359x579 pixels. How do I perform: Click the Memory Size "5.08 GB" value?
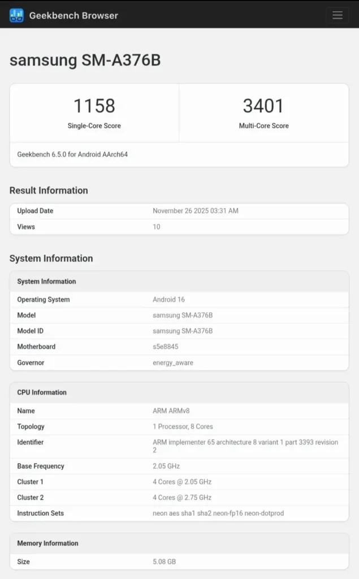click(163, 561)
